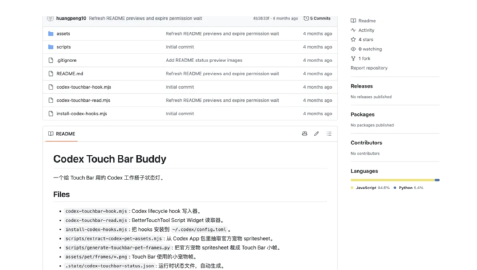Click Report repository link

[369, 68]
